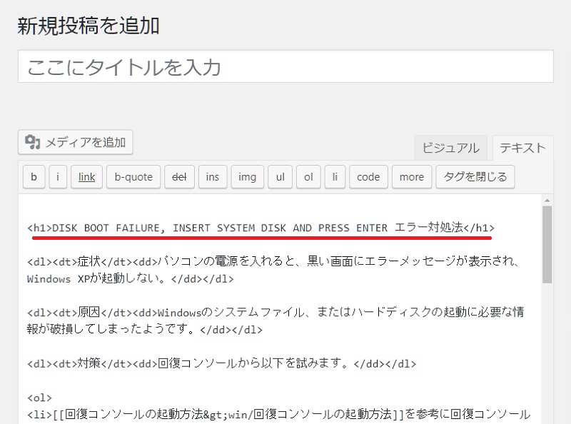The width and height of the screenshot is (571, 424).
Task: Insert bold tag with b button
Action: pos(34,177)
